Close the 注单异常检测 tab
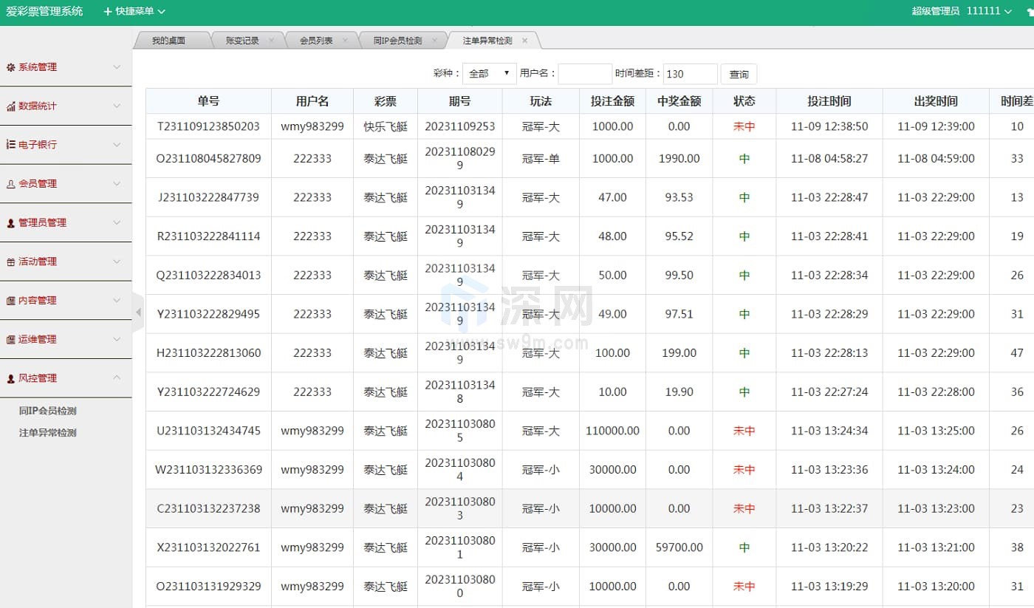Screen dimensions: 1034x608 [525, 41]
